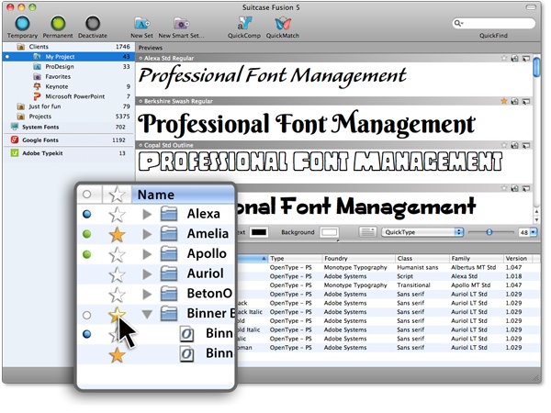Toggle the activation dot beside Apollo
This screenshot has width=551, height=413.
pyautogui.click(x=87, y=255)
